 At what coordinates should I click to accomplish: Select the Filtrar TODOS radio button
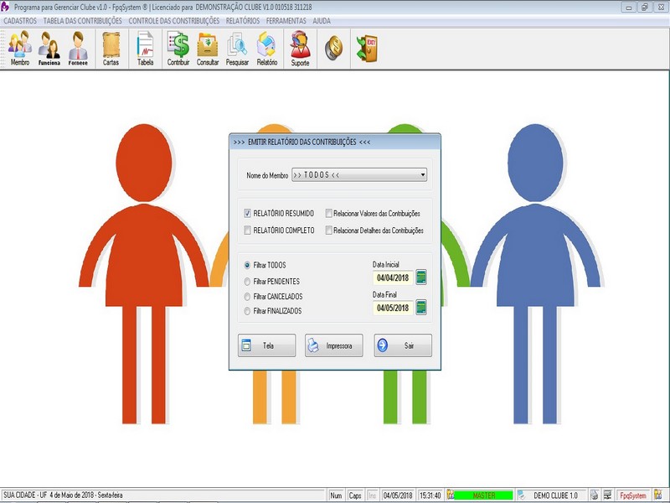[x=247, y=265]
